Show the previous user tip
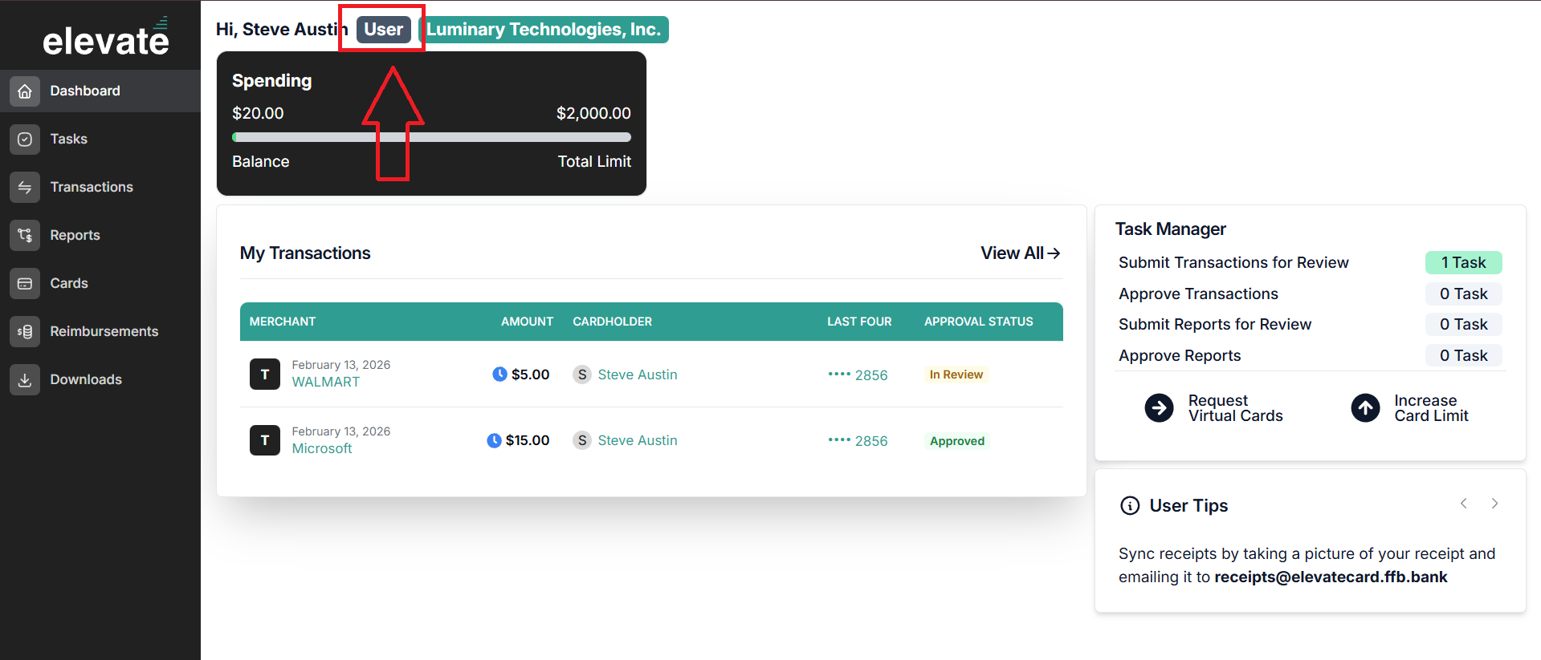Image resolution: width=1541 pixels, height=660 pixels. 1464,504
